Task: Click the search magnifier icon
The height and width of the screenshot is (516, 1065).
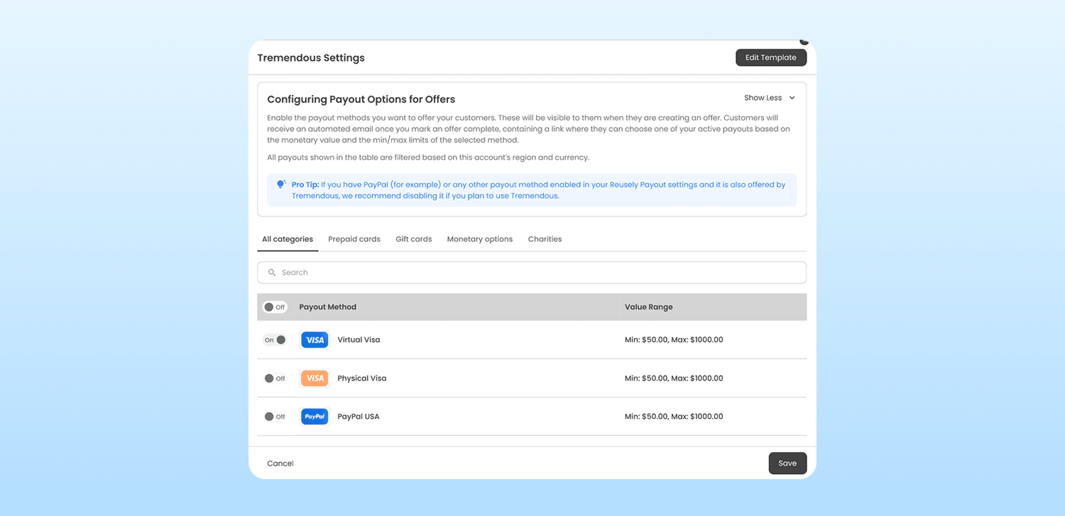Action: (272, 273)
